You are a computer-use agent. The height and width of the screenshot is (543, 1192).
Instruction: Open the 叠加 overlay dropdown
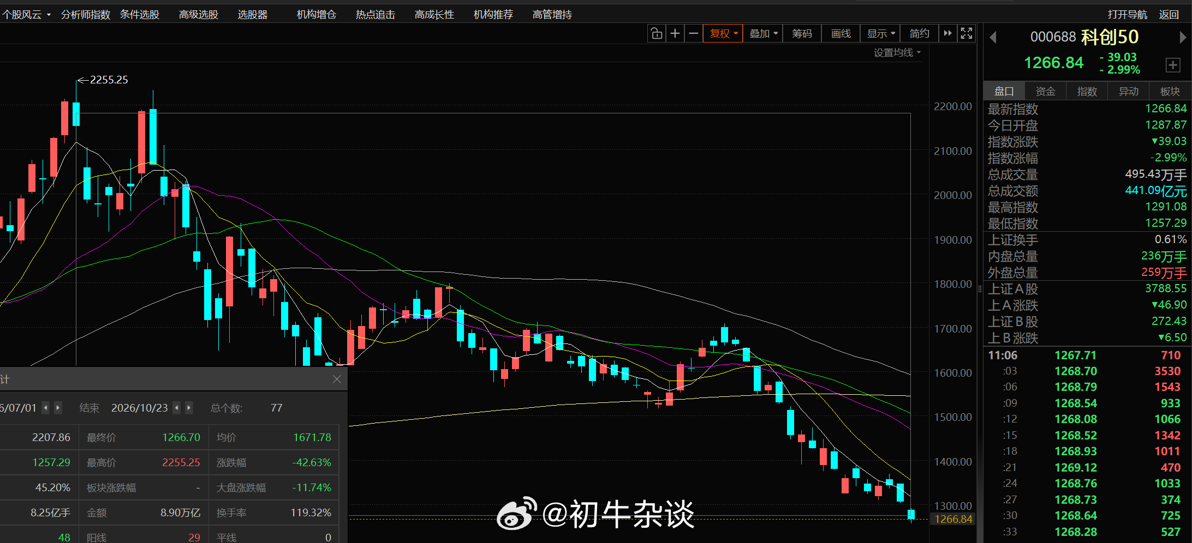pyautogui.click(x=763, y=34)
